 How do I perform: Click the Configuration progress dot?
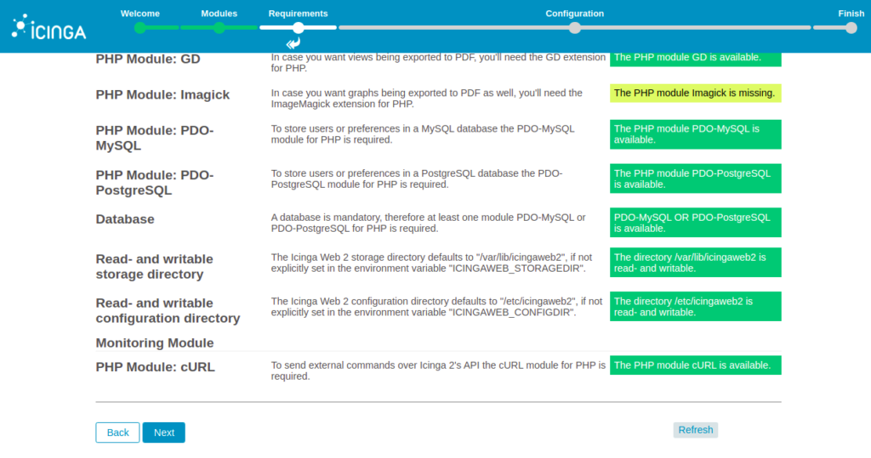[575, 28]
